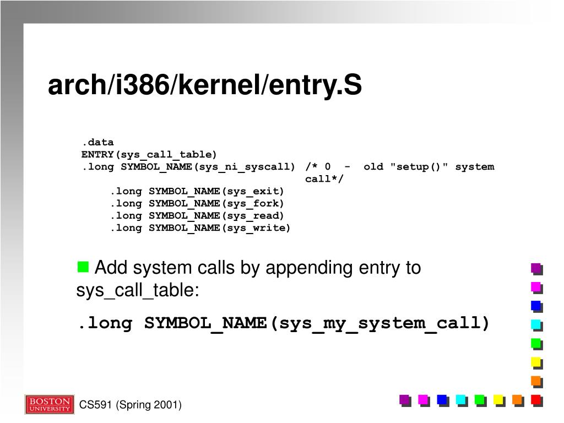Click the text "Add system calls by appending entry to"

(258, 268)
